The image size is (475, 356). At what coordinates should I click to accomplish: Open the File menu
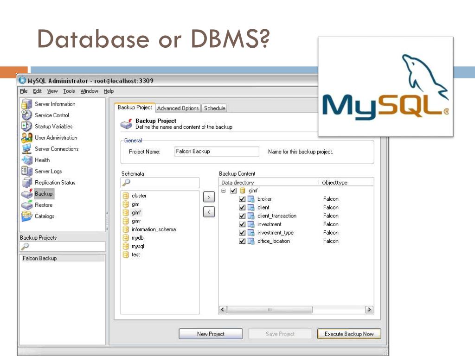click(24, 91)
